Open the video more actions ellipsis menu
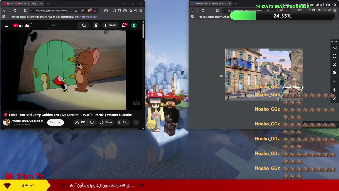 tap(136, 122)
